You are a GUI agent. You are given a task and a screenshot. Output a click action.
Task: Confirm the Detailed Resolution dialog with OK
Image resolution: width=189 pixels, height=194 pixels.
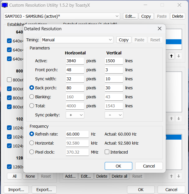click(x=118, y=166)
